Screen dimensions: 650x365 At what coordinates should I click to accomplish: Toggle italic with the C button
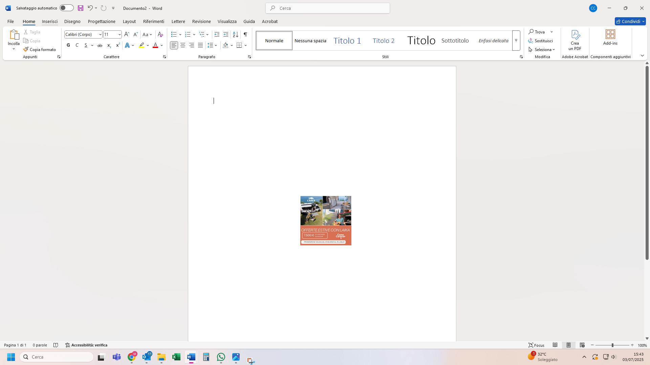tap(77, 45)
